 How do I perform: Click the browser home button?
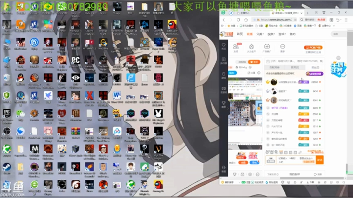(x=246, y=20)
